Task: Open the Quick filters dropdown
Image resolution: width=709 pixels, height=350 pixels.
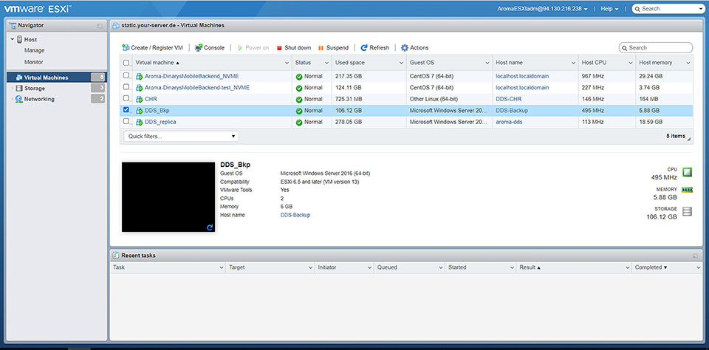Action: (181, 136)
